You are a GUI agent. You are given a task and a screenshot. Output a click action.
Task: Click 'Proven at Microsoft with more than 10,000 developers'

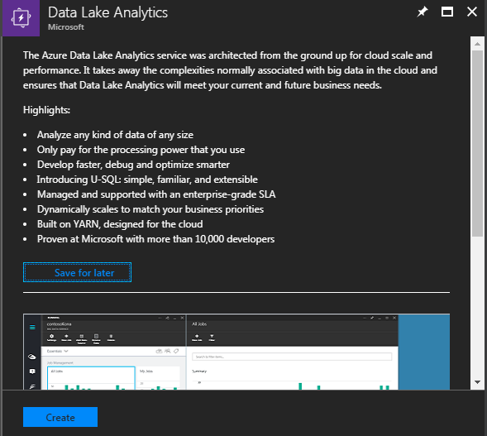coord(156,239)
